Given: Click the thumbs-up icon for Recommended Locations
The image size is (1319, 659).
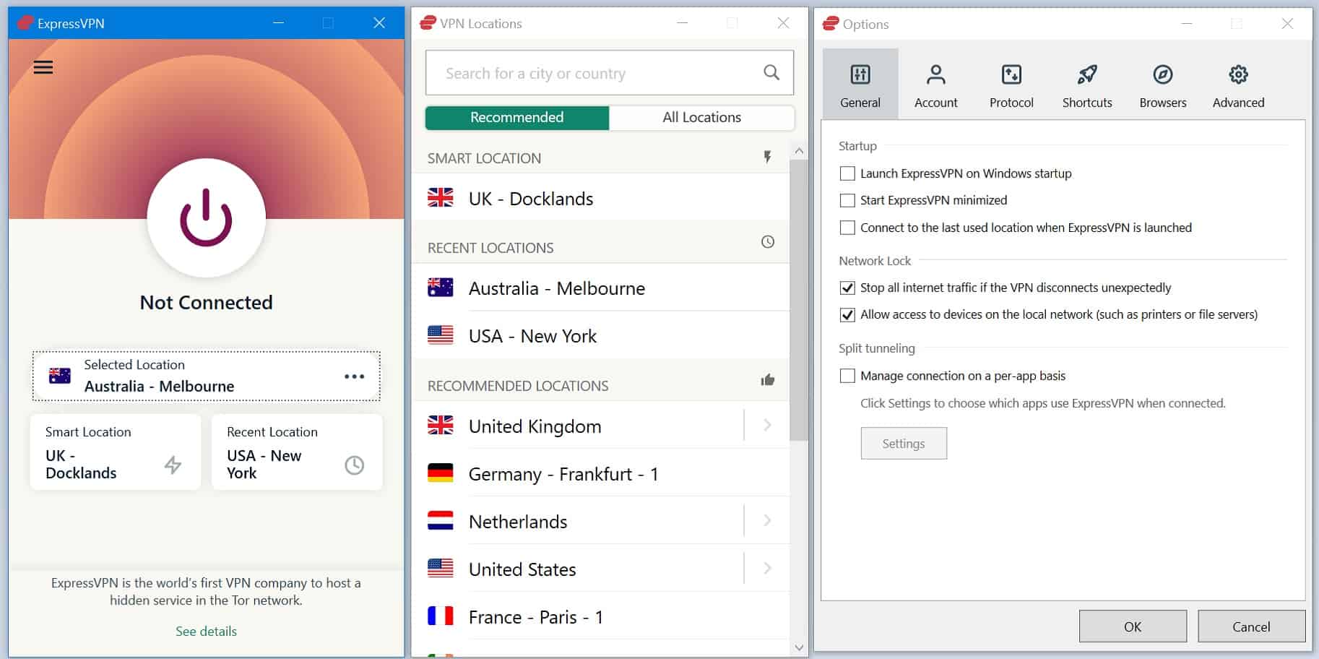Looking at the screenshot, I should (767, 380).
